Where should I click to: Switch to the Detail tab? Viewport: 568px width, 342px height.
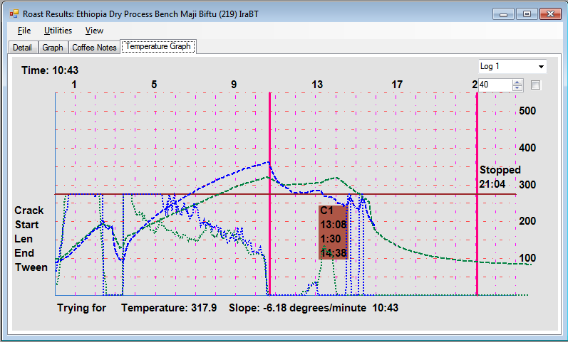coord(22,48)
